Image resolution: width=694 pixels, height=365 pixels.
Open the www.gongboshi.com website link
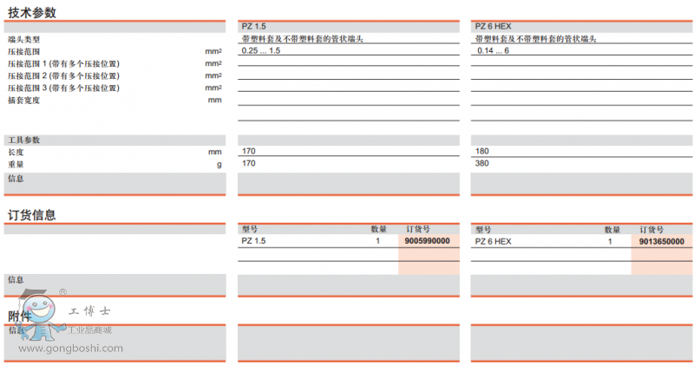tap(70, 349)
